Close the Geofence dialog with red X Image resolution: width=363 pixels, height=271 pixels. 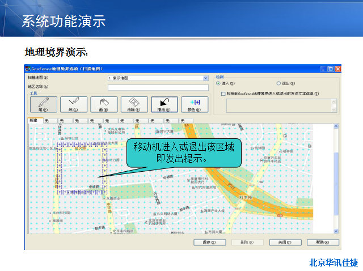(x=337, y=69)
